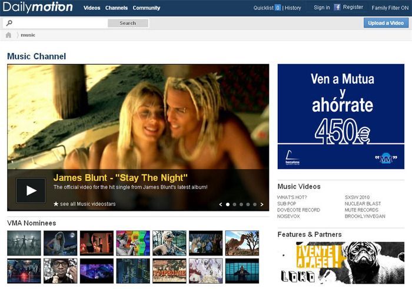
Task: Open the Videos menu
Action: [x=92, y=8]
